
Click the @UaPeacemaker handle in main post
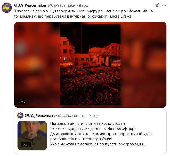tap(62, 5)
